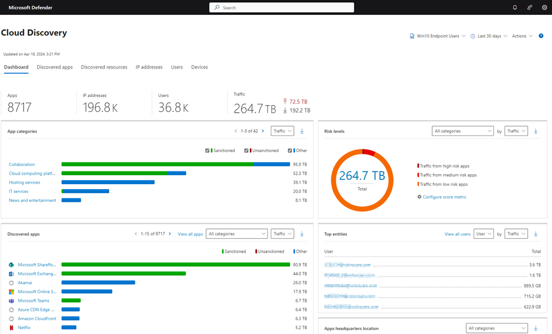552x334 pixels.
Task: Open the IP addresses tab
Action: 149,67
